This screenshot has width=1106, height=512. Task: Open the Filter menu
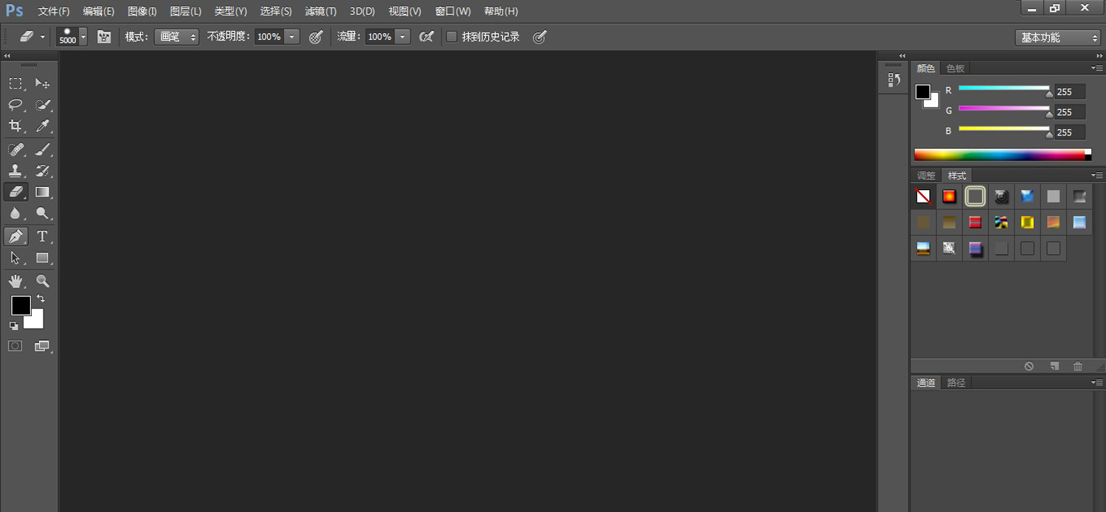tap(321, 12)
